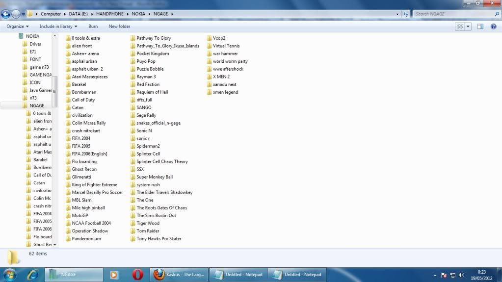Select the Bomberman folder icon

coord(68,92)
